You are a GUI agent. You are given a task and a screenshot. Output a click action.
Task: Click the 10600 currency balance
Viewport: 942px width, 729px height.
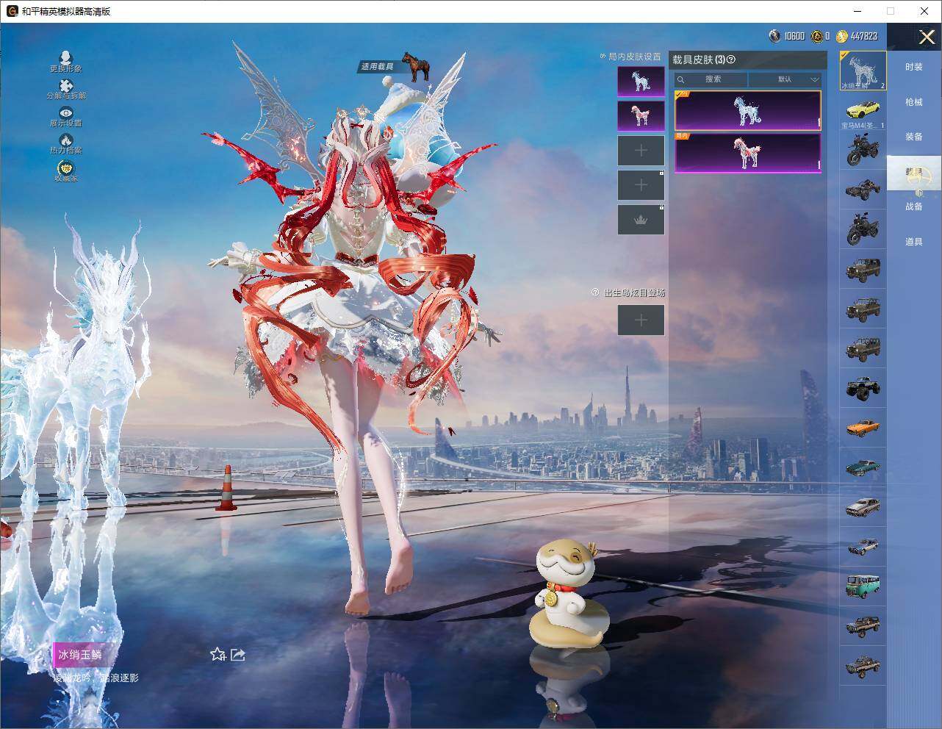(x=794, y=36)
